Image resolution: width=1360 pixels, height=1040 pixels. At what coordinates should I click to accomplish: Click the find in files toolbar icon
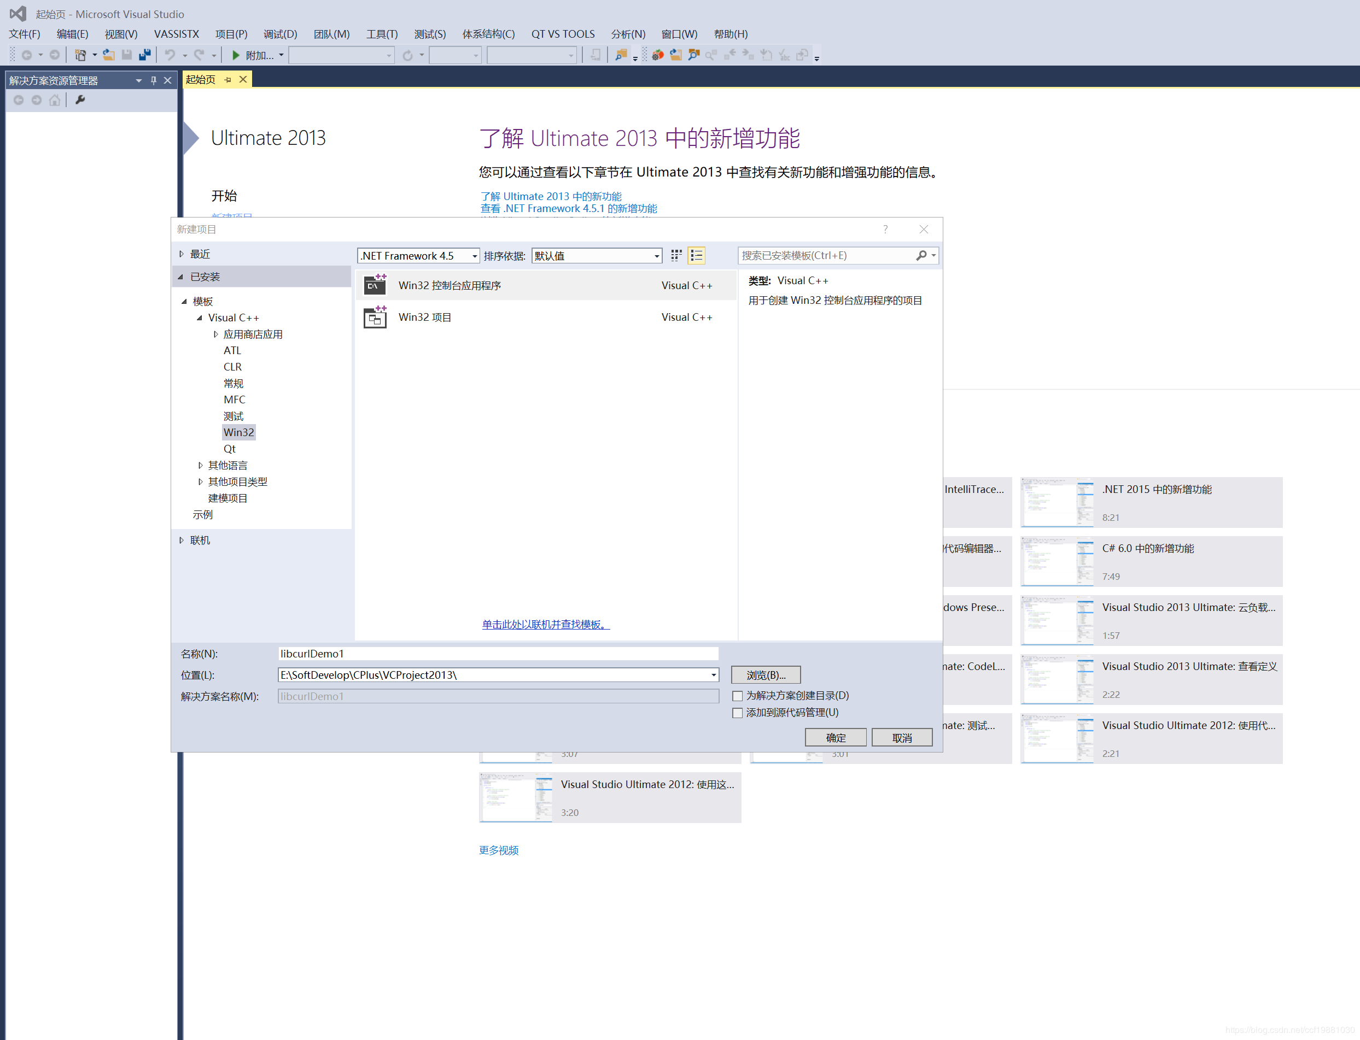(x=621, y=55)
